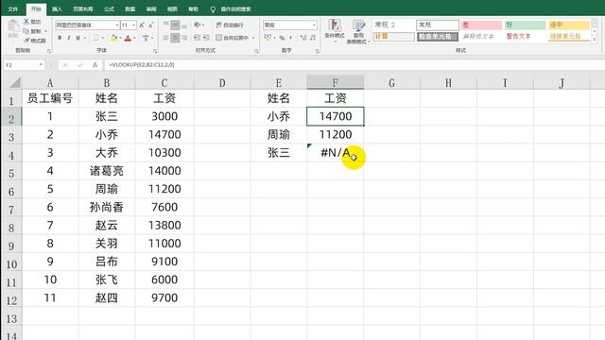Toggle vertical middle alignment

(x=175, y=25)
